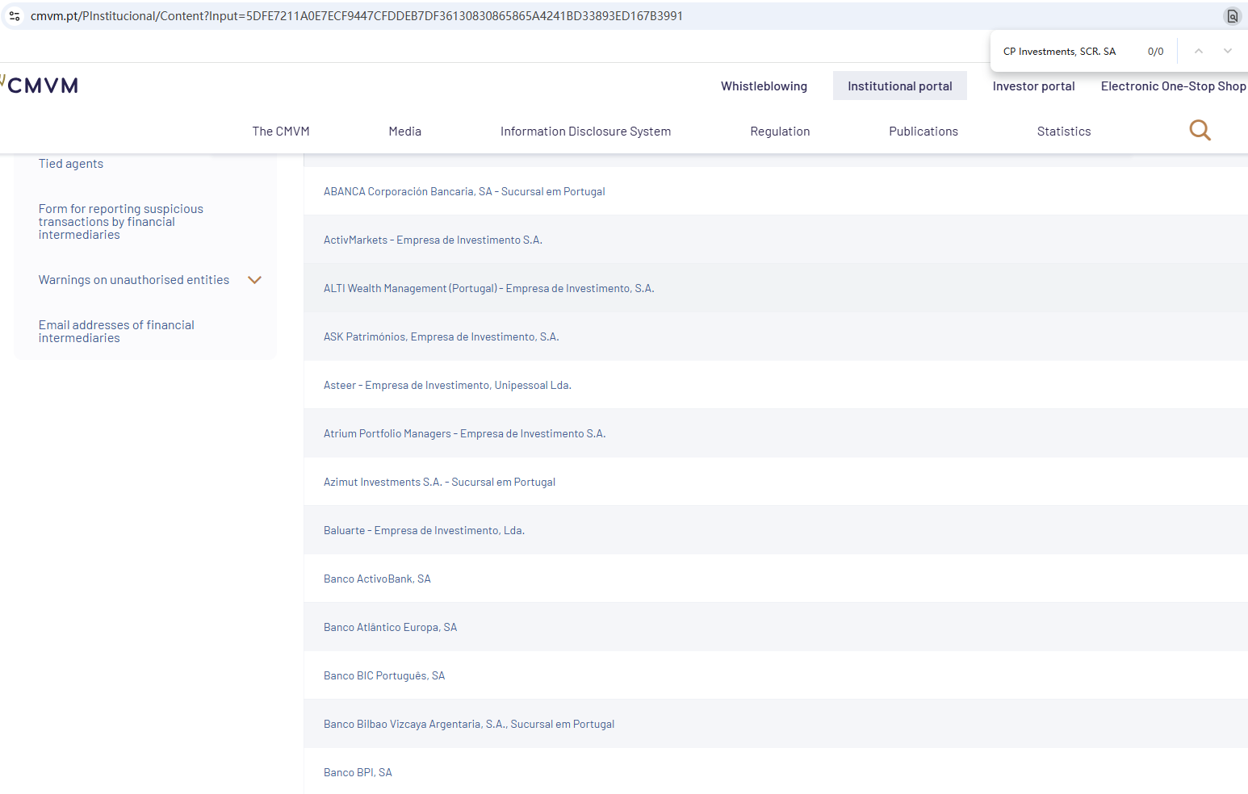
Task: Open the Whistleblowing page
Action: pos(764,86)
